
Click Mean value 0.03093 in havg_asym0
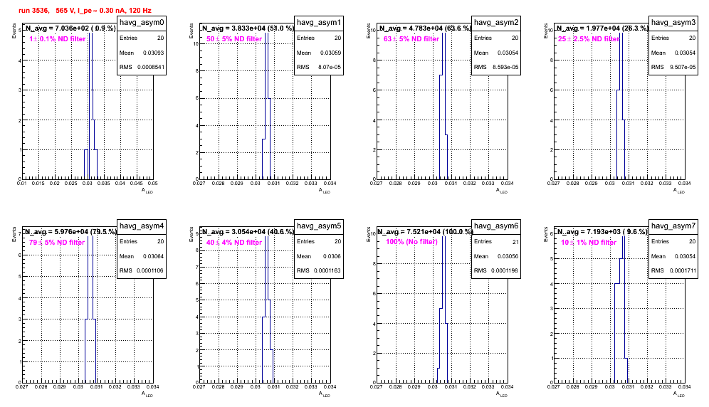153,53
